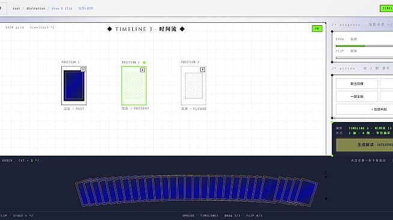
Task: Open the root breadcrumb link
Action: (16, 8)
